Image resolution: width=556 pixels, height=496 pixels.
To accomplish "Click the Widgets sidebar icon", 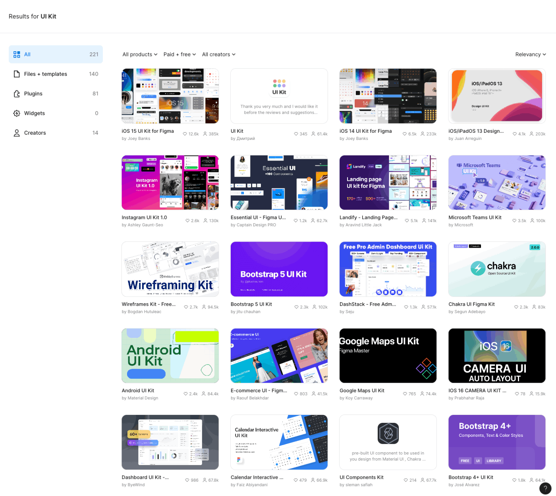I will 17,113.
